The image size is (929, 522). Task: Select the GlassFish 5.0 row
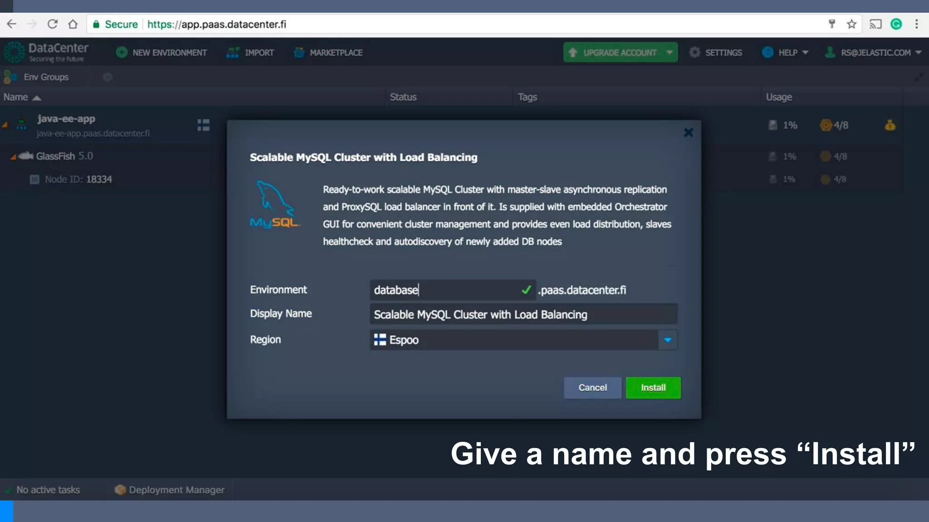point(64,156)
